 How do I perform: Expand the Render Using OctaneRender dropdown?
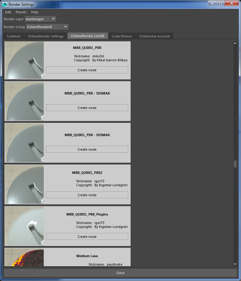pos(65,27)
